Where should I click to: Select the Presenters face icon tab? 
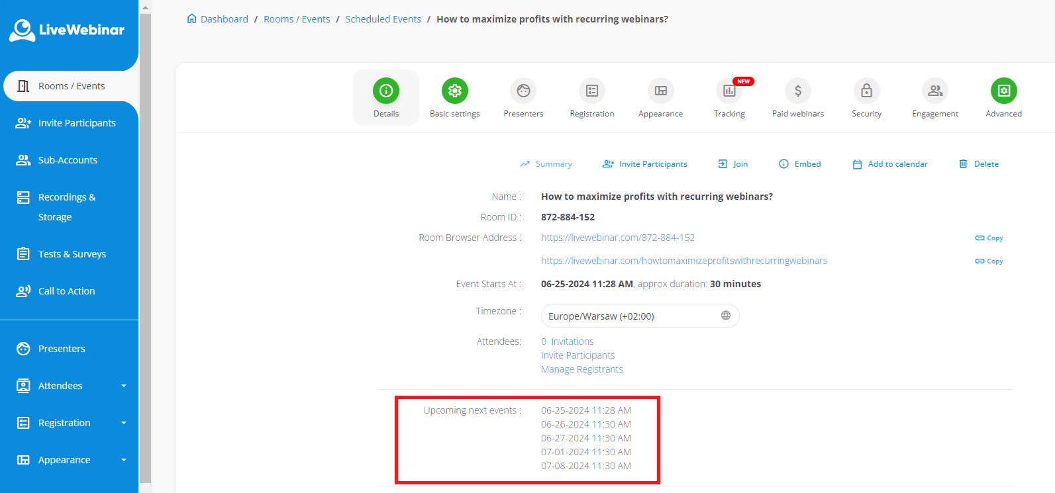(523, 91)
